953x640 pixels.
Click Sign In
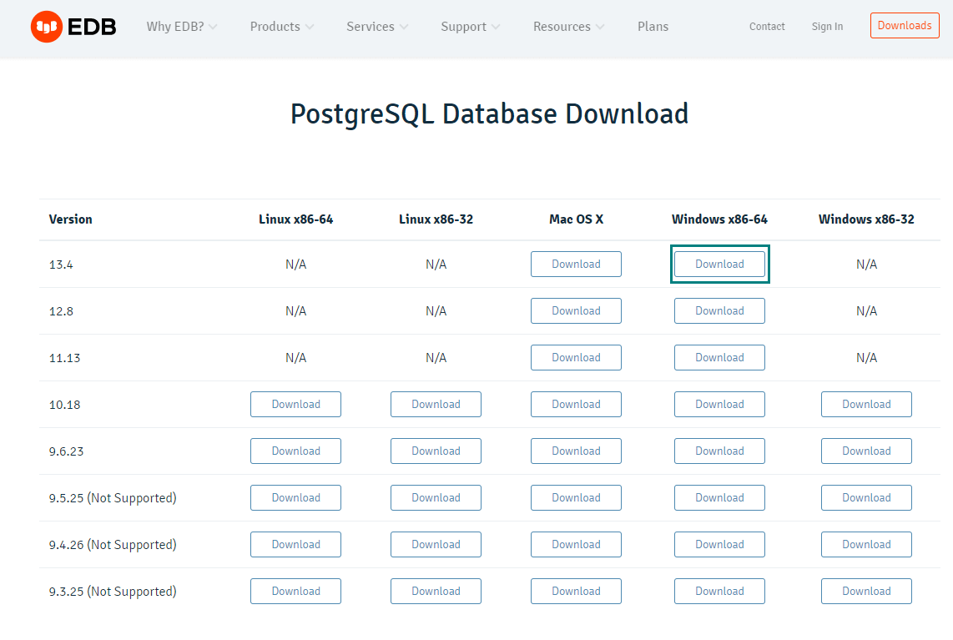tap(827, 27)
